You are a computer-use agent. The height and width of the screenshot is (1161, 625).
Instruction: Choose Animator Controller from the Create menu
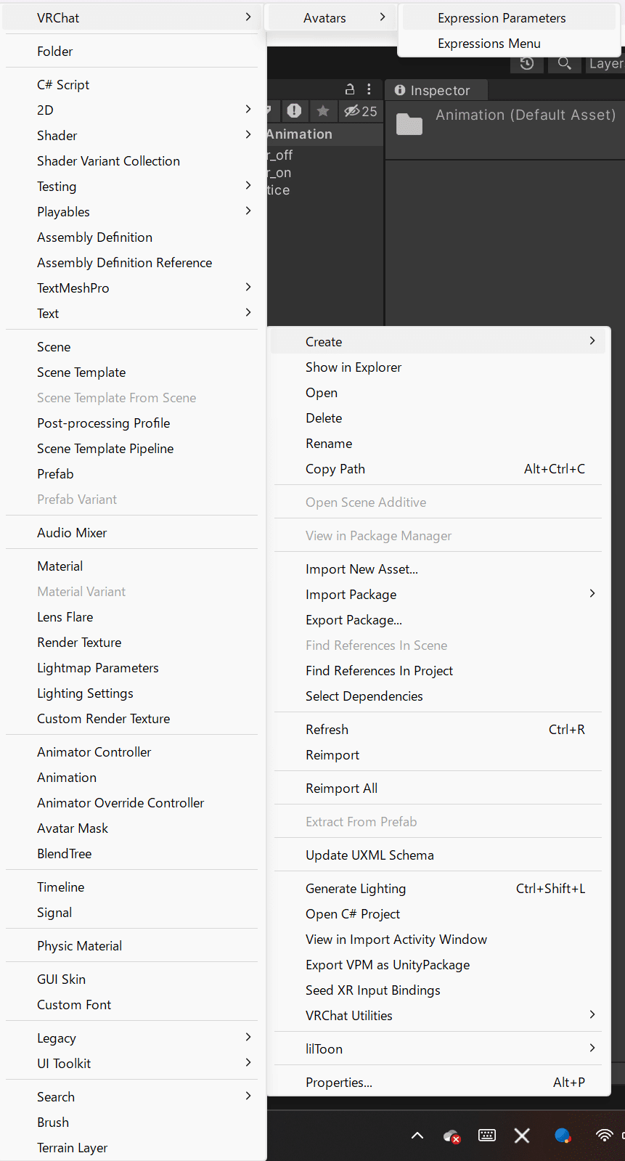point(94,752)
